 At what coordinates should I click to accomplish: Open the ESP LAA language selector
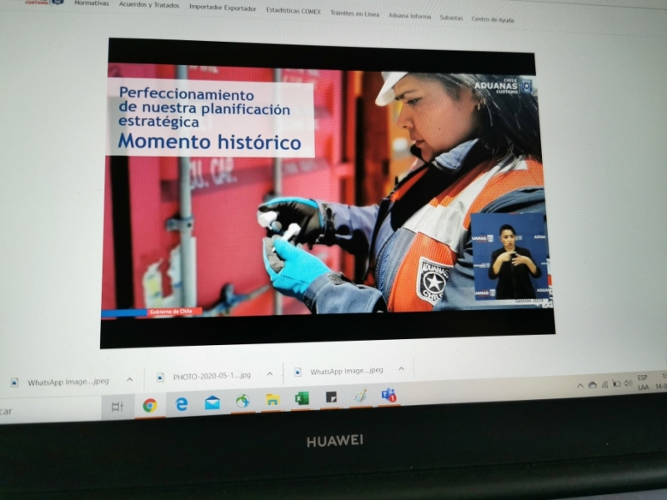[643, 382]
